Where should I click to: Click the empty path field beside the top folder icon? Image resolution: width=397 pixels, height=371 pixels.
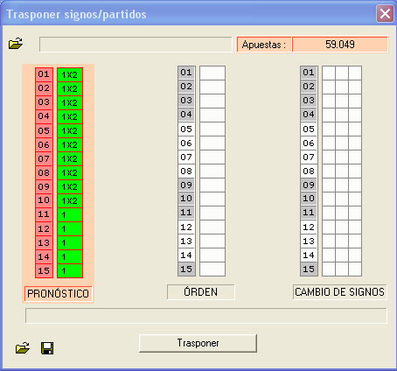(136, 45)
